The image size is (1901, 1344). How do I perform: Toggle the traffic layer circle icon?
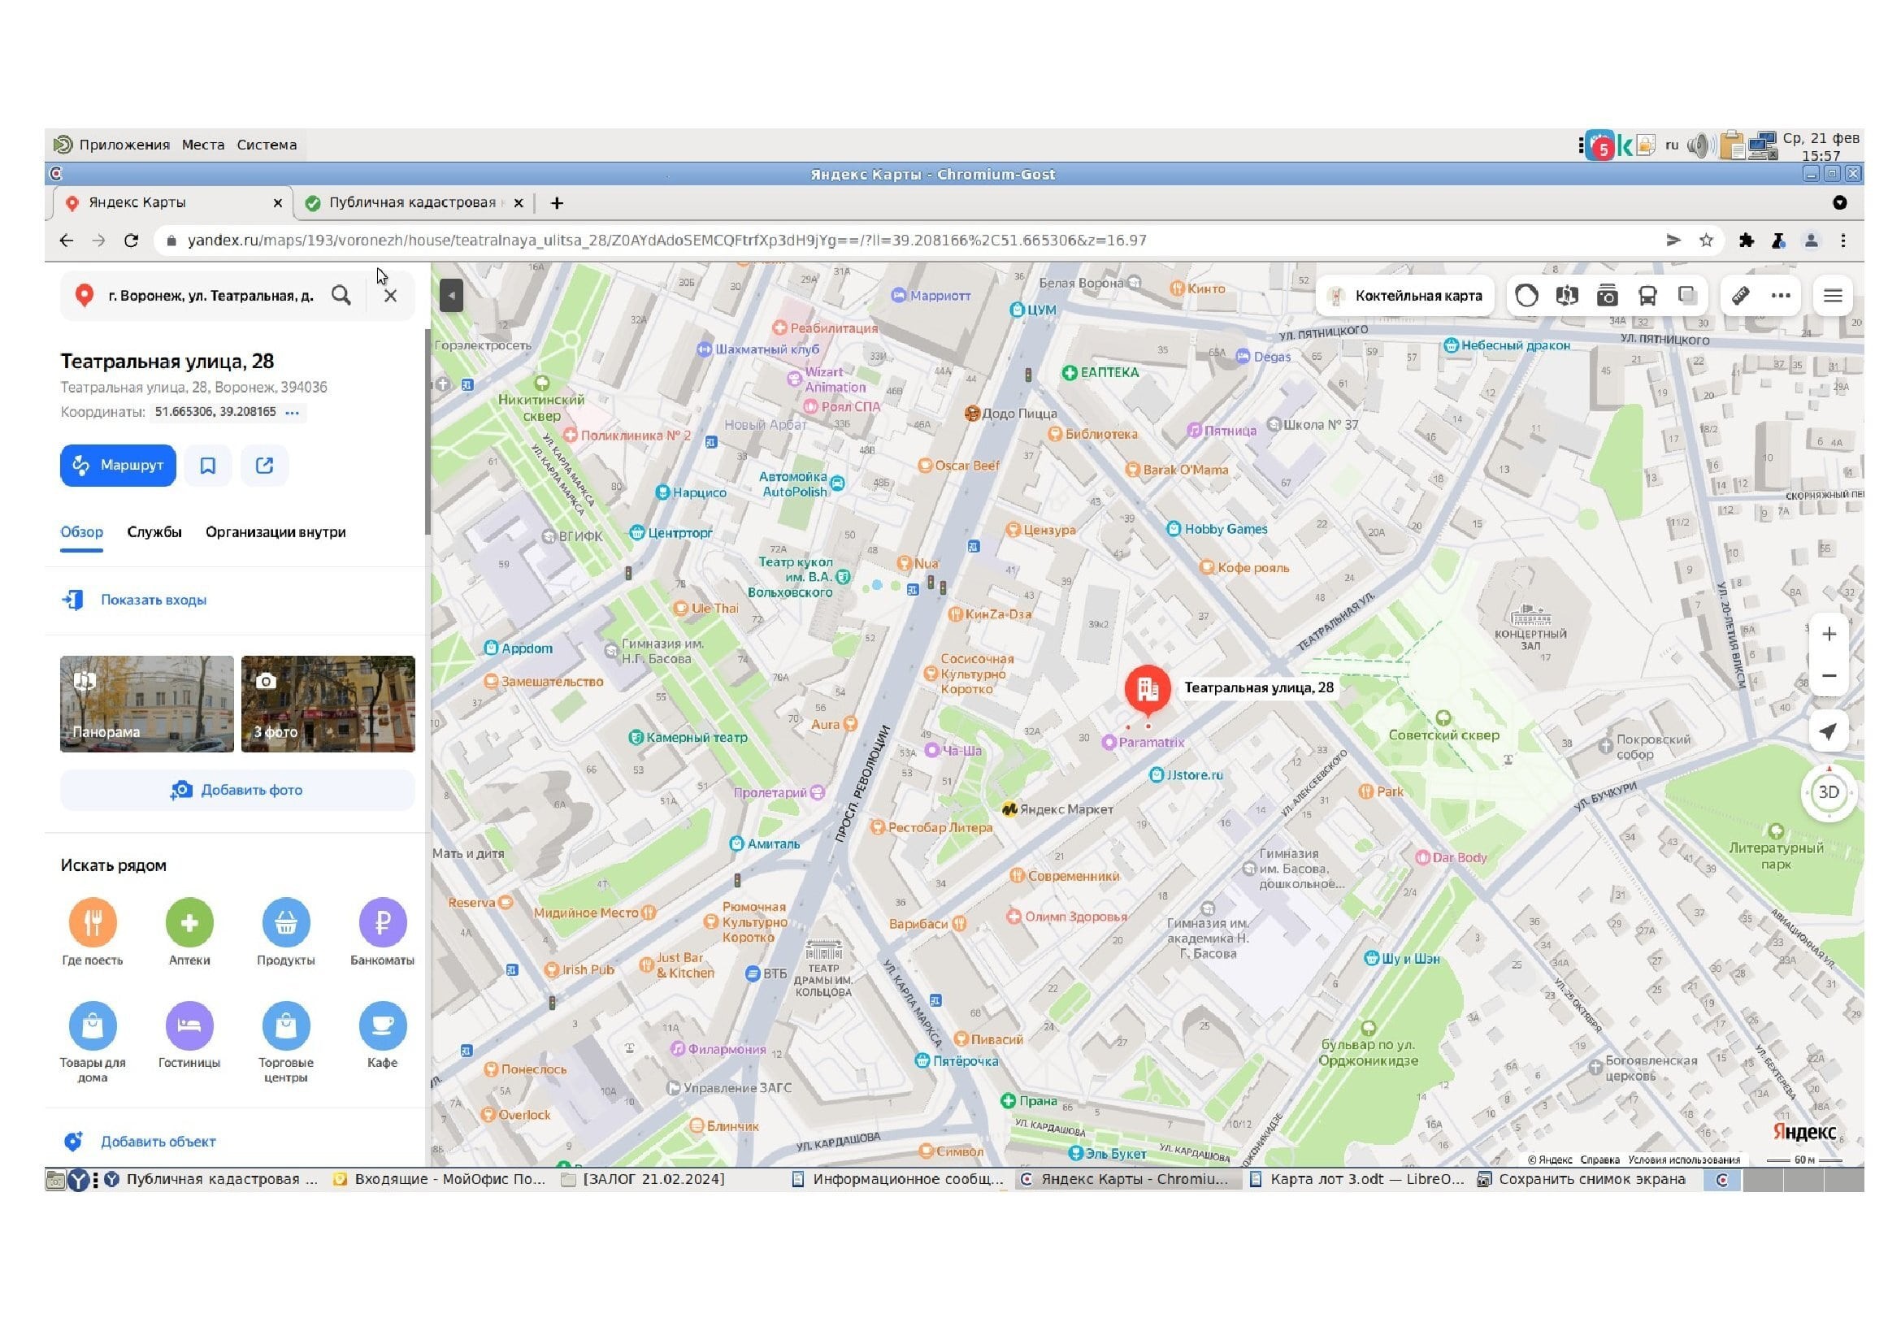(x=1526, y=296)
